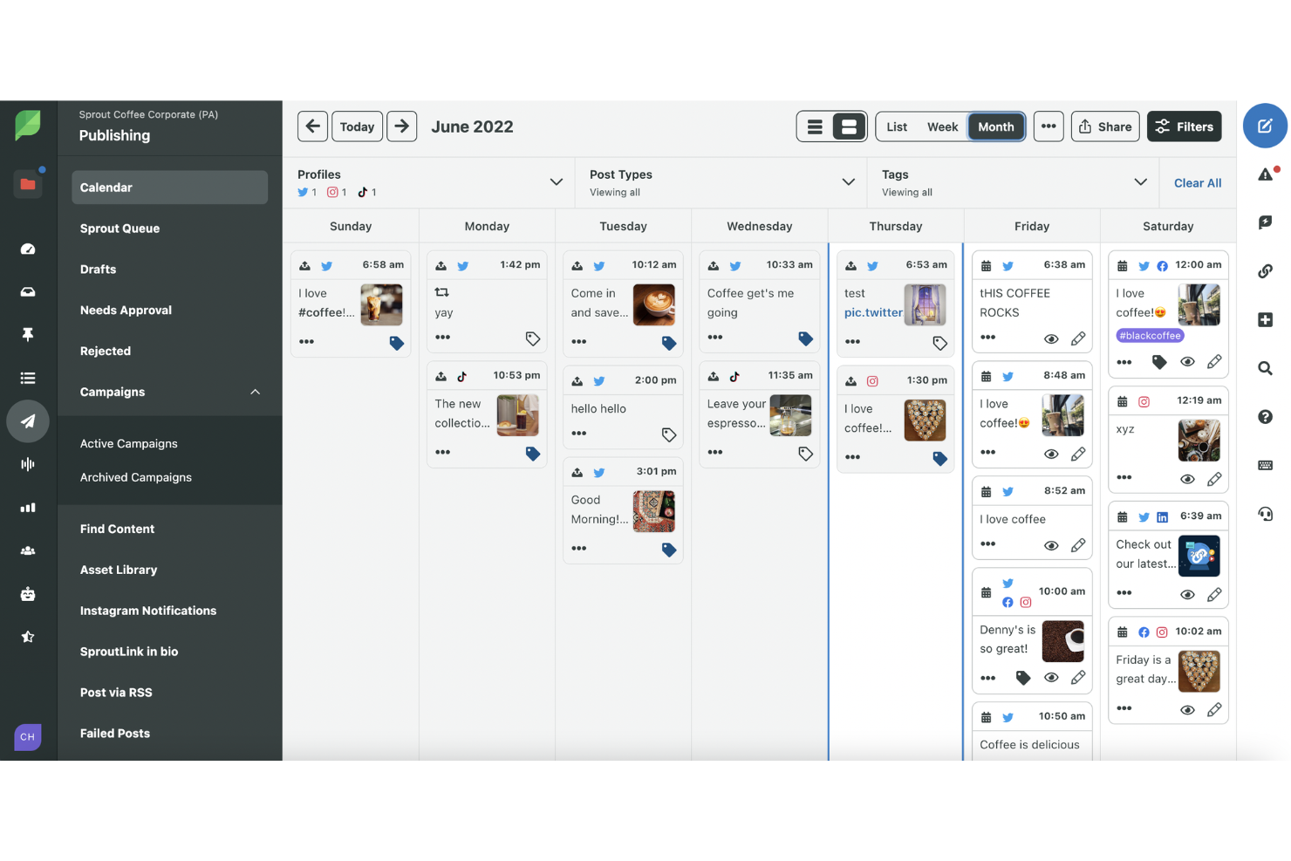The width and height of the screenshot is (1291, 861).
Task: Click the #blackcoffee tag on Saturday post
Action: (1150, 335)
